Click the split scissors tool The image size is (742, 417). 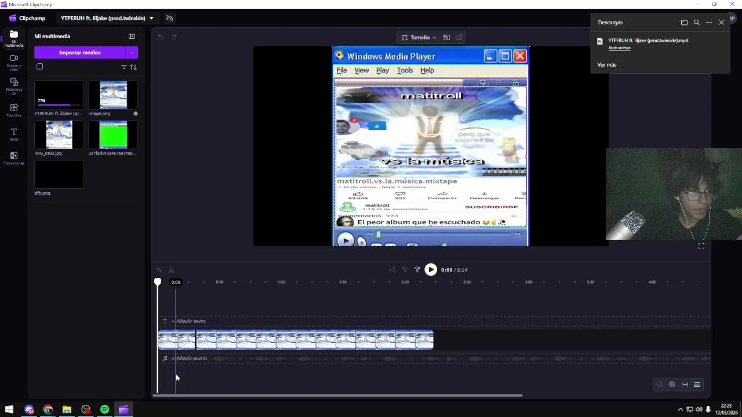(x=171, y=270)
